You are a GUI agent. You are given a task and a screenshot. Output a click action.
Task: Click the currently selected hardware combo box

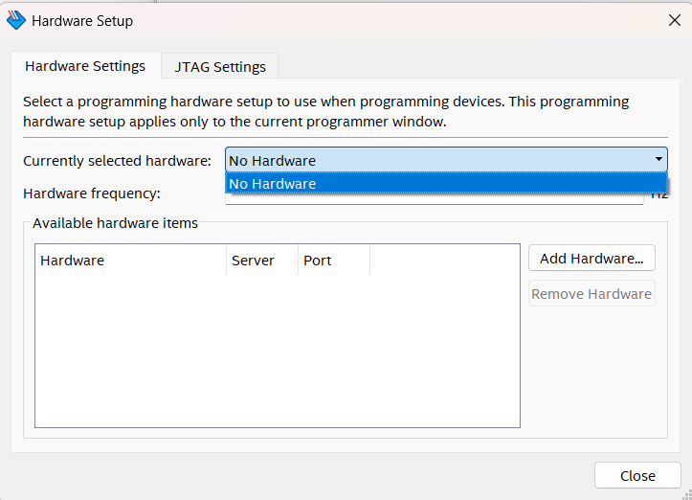coord(435,161)
